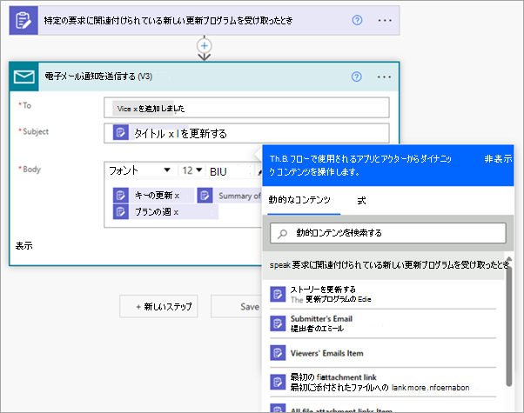
Task: Remove the プランの週 token from Body
Action: pos(176,212)
